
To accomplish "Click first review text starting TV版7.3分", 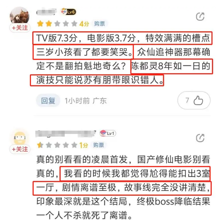I will point(123,59).
